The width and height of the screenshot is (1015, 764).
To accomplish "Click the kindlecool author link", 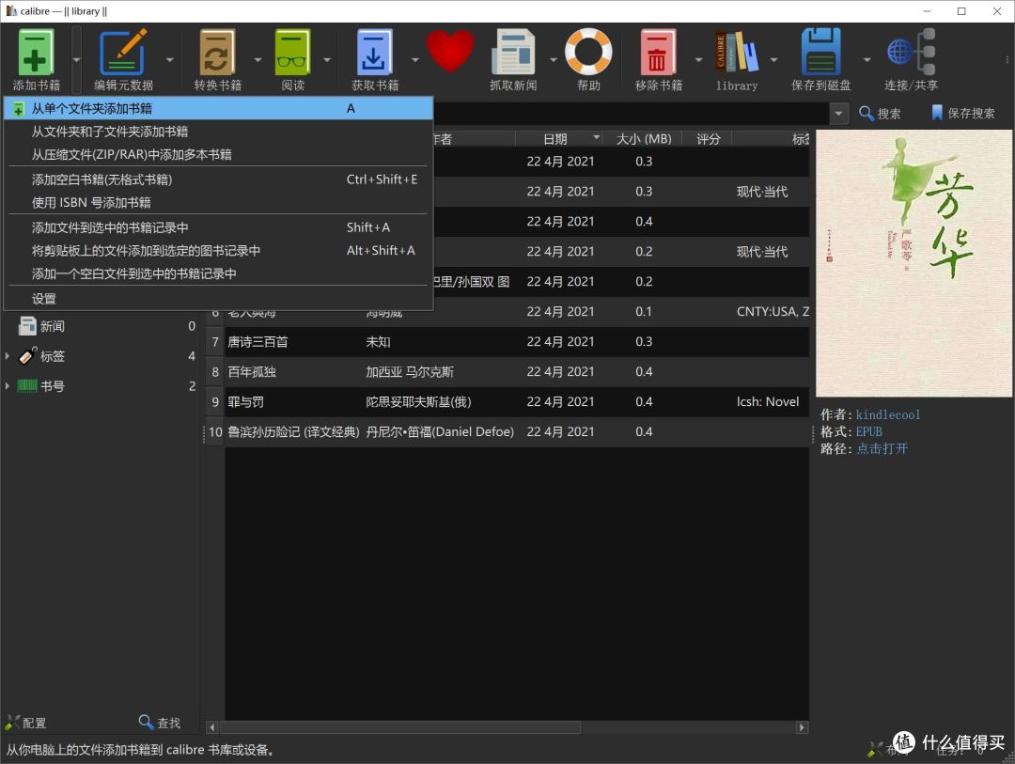I will (x=887, y=414).
